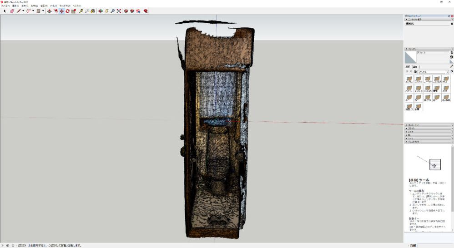The width and height of the screenshot is (454, 248).
Task: Open the Arc tool dropdown arrow
Action: click(x=33, y=11)
